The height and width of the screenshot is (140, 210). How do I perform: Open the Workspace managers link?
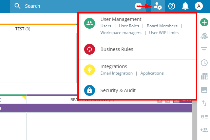[x=121, y=33]
